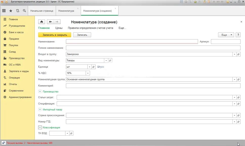
Task: Click the Комментарий input field
Action: 153,86
